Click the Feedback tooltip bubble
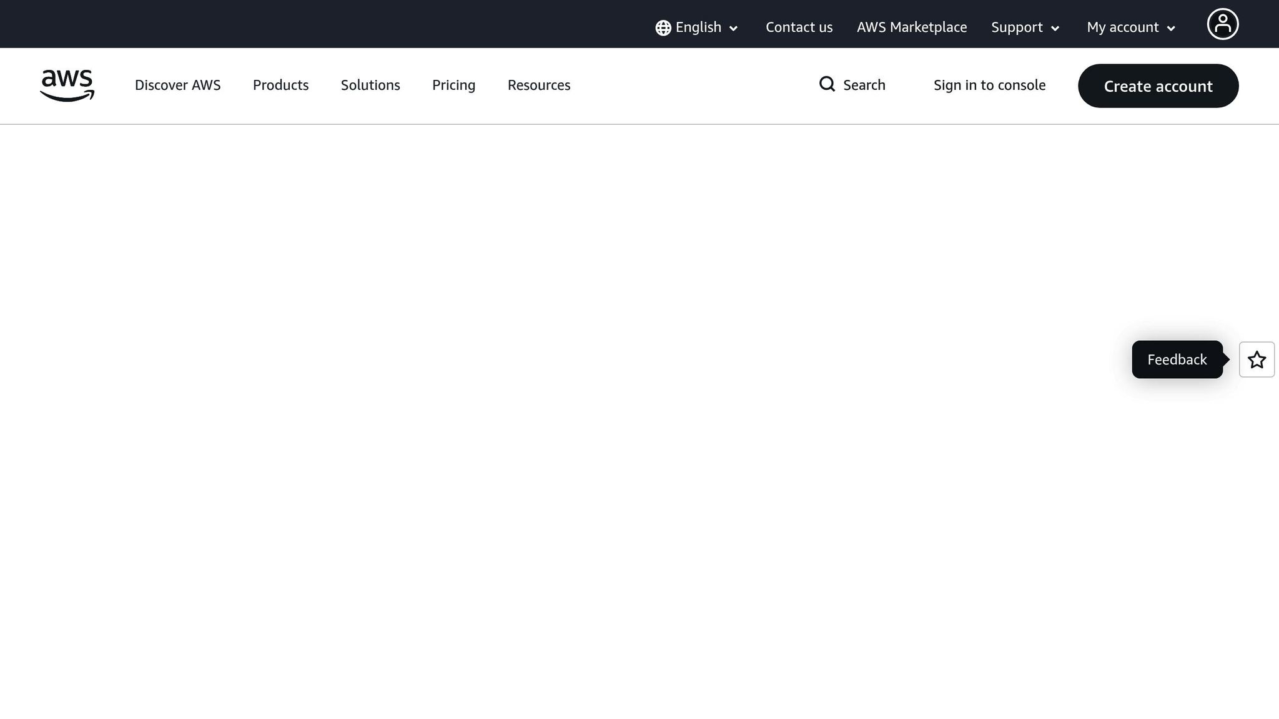This screenshot has height=719, width=1279. click(1177, 359)
